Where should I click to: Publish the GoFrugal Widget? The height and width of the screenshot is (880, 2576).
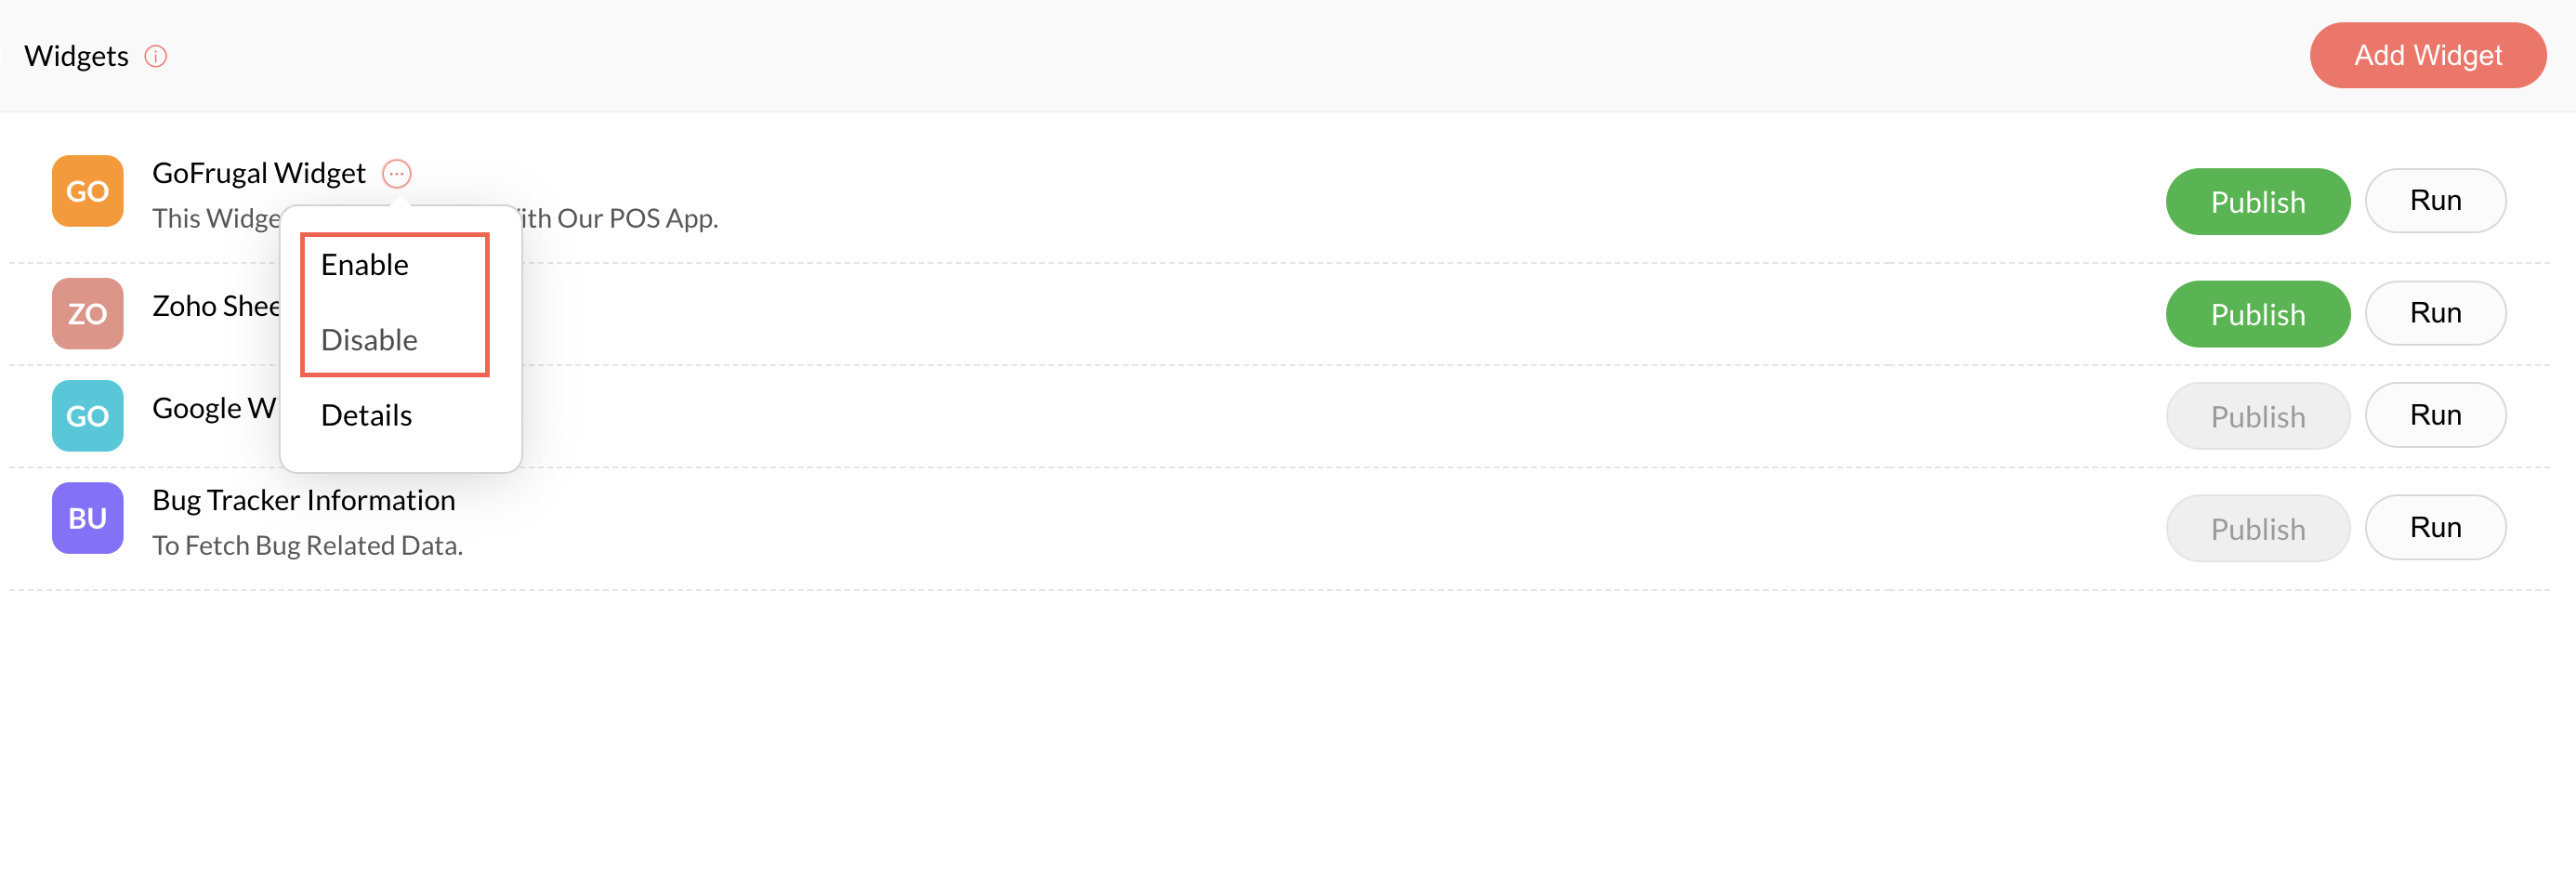coord(2257,202)
